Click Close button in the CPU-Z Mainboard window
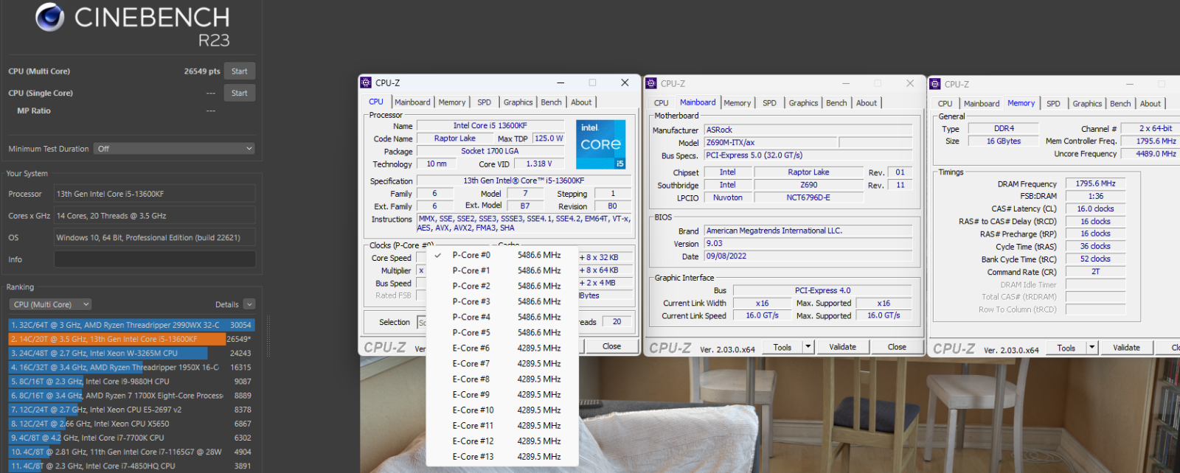The image size is (1180, 473). coord(897,347)
